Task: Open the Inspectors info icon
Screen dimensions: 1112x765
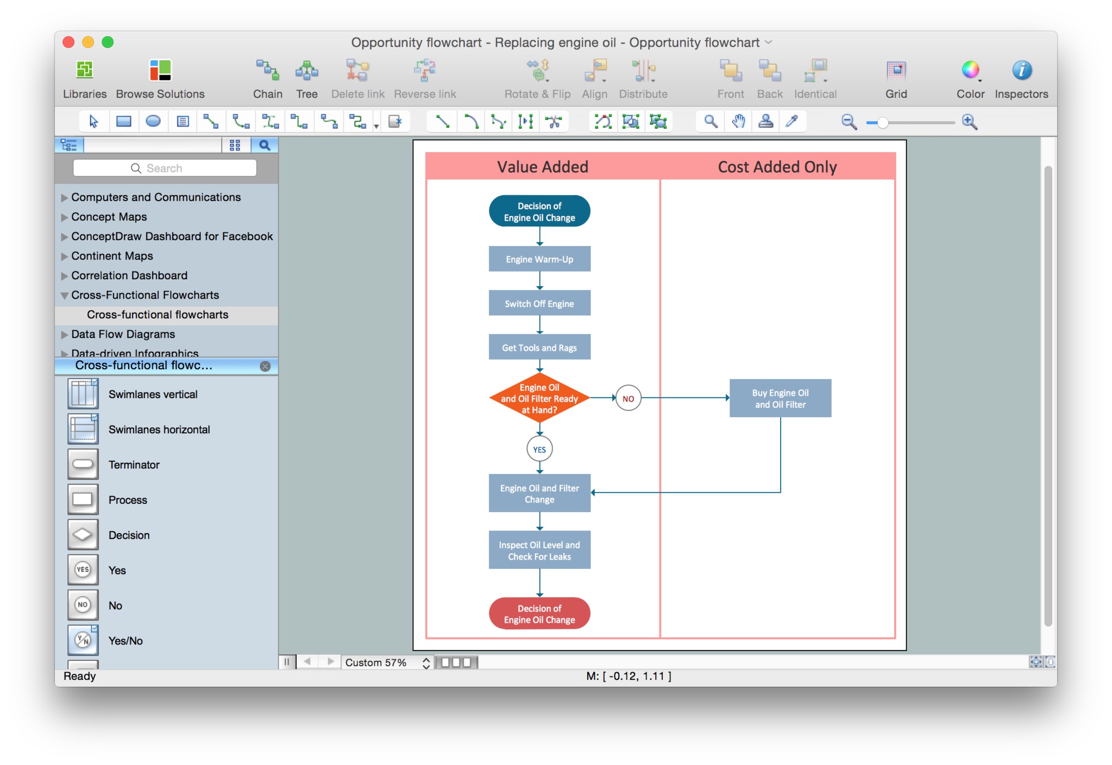Action: point(1021,71)
